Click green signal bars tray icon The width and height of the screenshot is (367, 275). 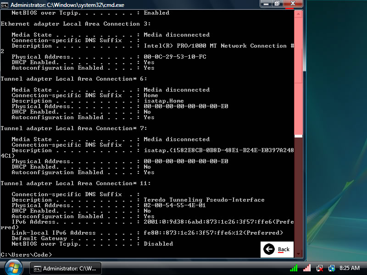[294, 268]
